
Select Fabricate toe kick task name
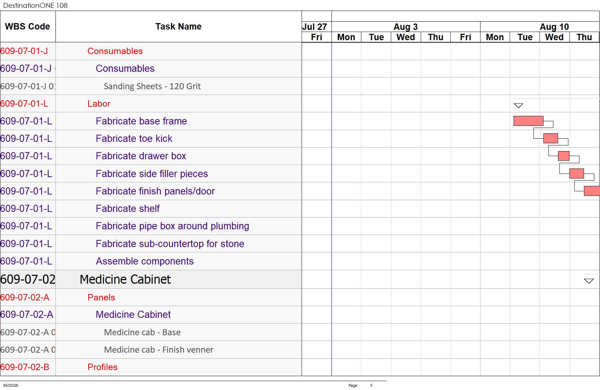pyautogui.click(x=134, y=139)
